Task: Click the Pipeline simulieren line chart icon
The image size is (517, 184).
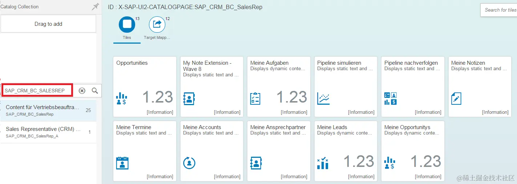Action: (323, 99)
